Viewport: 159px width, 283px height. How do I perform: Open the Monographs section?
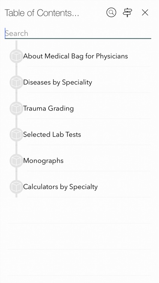(x=43, y=161)
